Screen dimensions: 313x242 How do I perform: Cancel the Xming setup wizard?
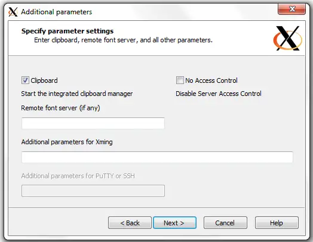225,223
